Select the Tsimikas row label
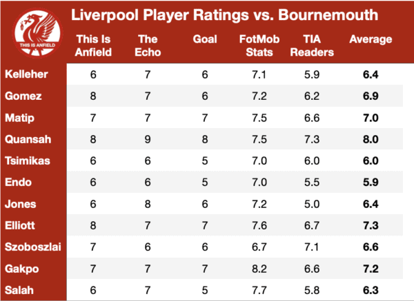414x301 pixels. click(x=28, y=160)
